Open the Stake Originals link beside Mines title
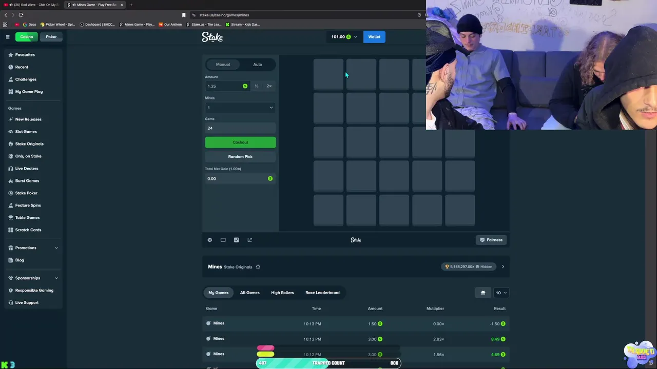 pos(238,267)
